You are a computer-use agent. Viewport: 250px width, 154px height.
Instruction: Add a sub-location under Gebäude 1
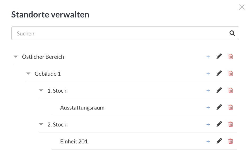click(208, 74)
